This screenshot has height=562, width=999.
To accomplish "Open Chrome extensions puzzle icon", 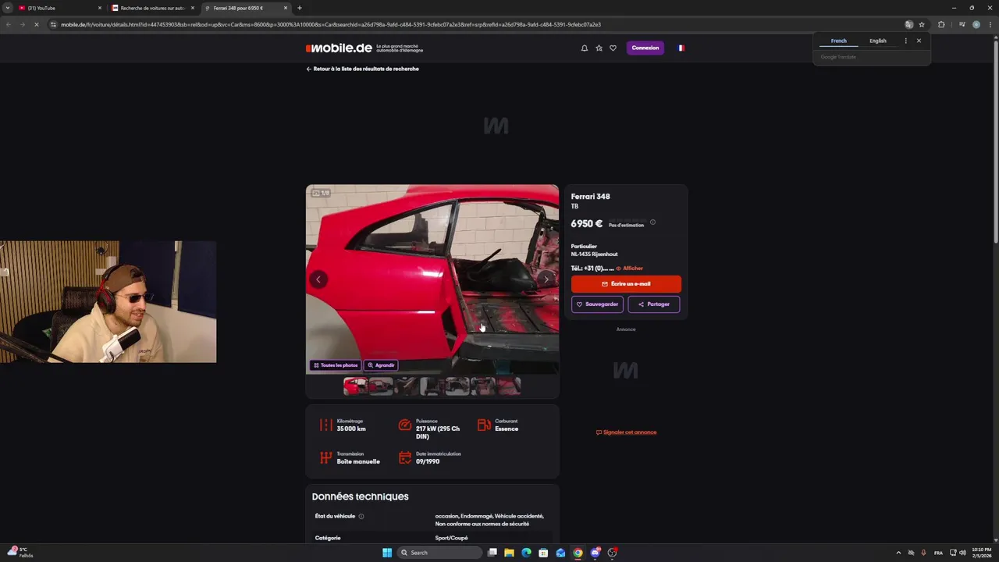I will tap(941, 24).
